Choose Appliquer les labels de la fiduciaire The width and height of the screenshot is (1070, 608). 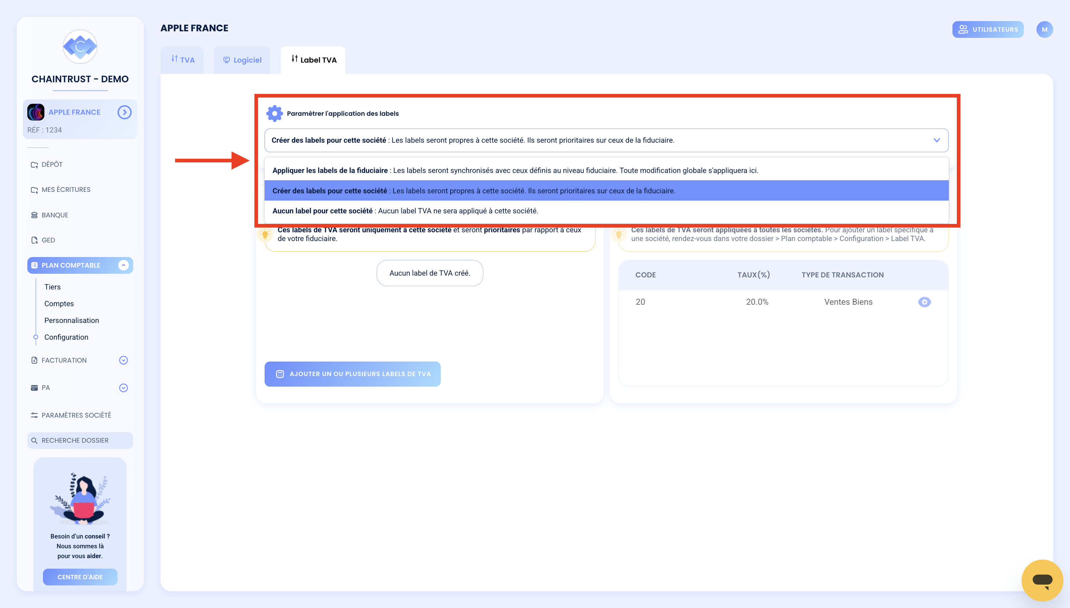[x=606, y=170]
